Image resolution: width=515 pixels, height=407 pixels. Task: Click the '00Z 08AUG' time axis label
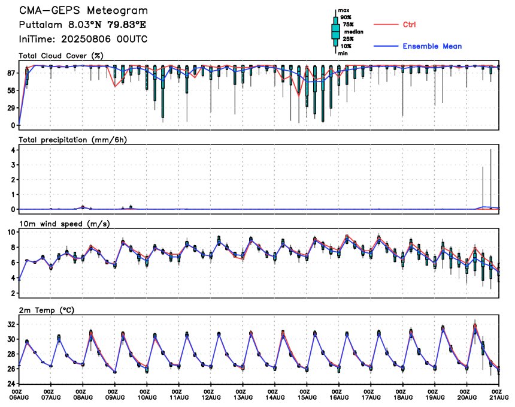point(83,394)
